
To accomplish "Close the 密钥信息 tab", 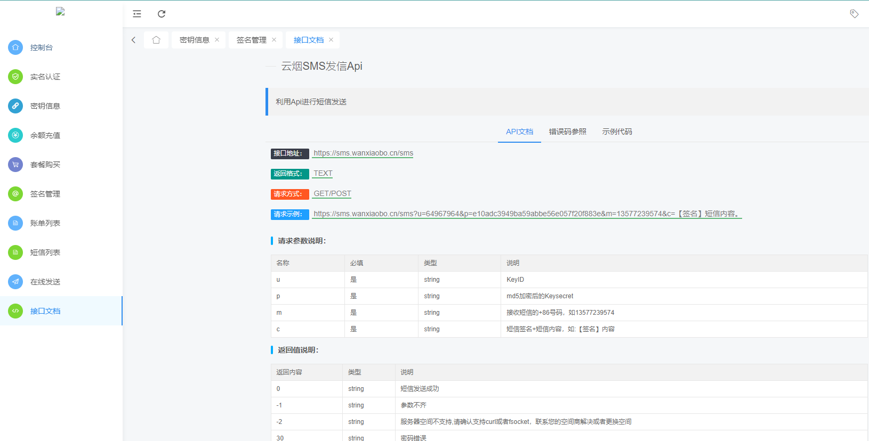I will click(x=217, y=40).
